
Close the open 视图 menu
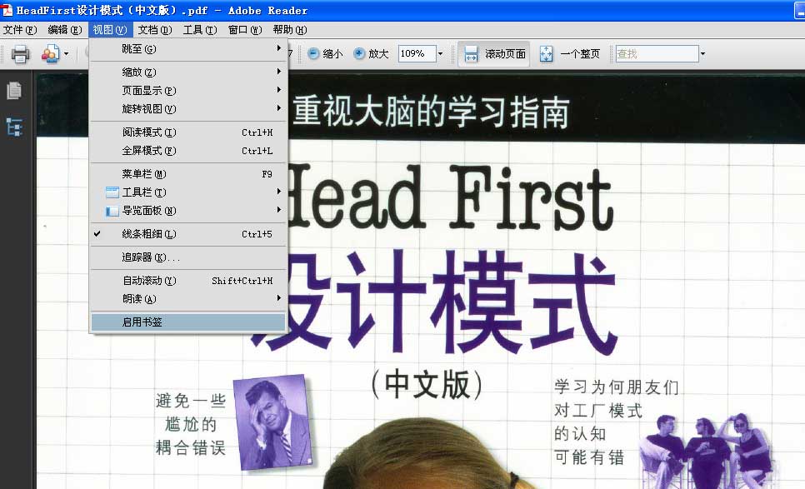point(110,30)
